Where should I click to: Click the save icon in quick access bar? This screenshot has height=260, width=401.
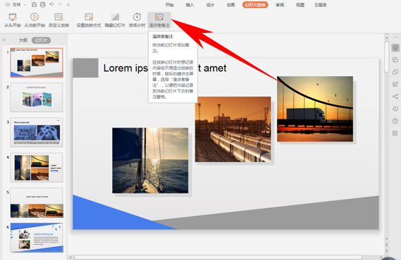pyautogui.click(x=34, y=5)
